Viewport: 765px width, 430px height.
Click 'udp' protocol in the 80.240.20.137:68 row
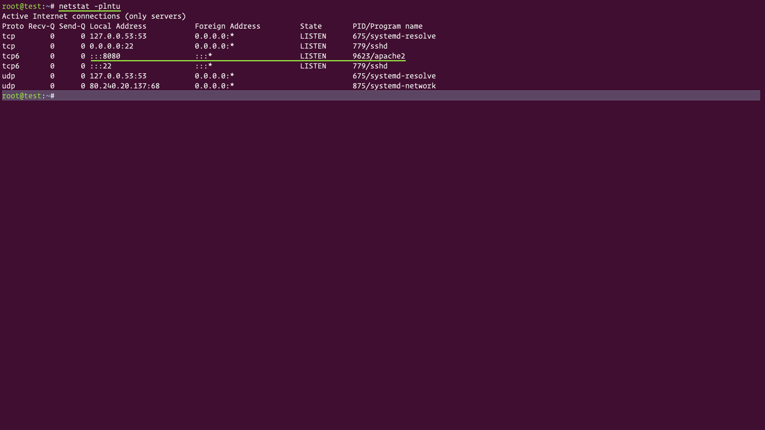9,86
